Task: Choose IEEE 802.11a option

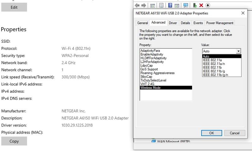Action: [x=222, y=60]
